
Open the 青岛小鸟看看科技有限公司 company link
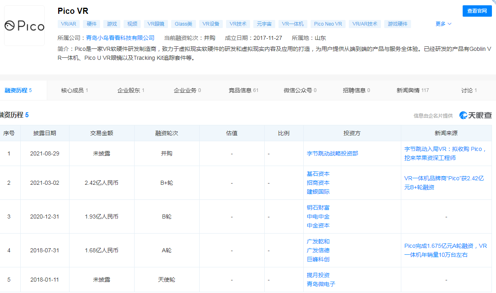120,38
